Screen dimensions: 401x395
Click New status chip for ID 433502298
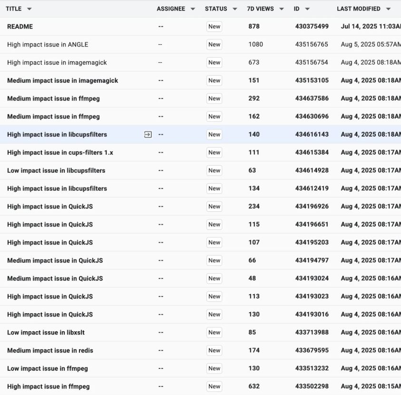(215, 386)
